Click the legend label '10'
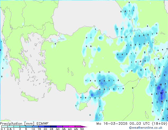 [33, 129]
